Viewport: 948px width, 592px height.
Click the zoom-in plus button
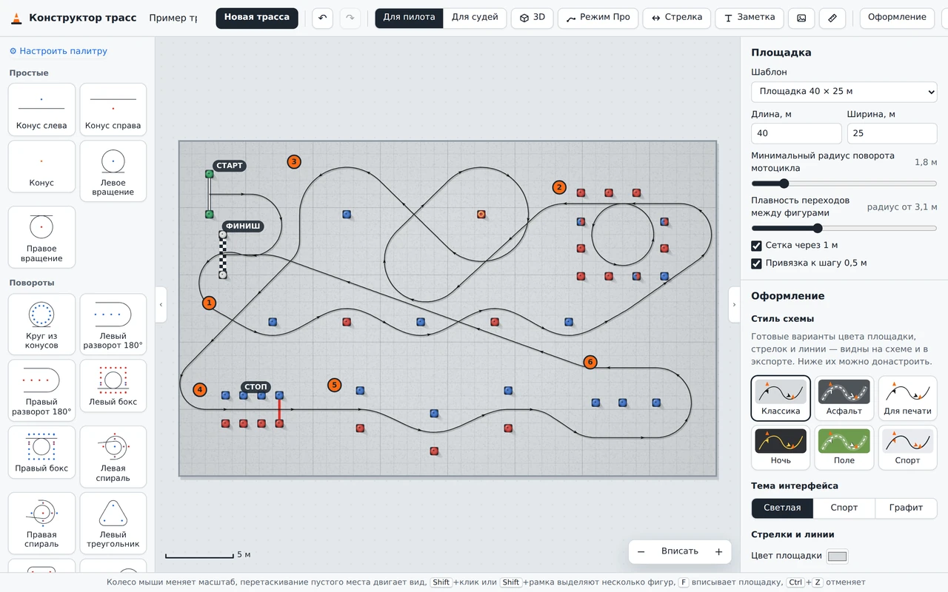[x=718, y=552]
